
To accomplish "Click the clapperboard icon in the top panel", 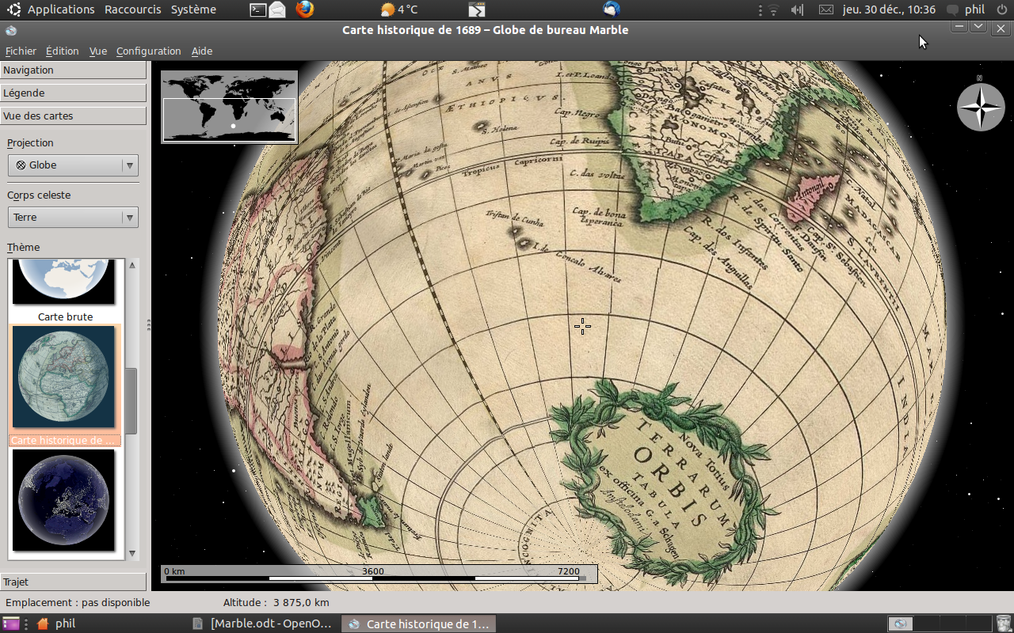I will [x=477, y=9].
